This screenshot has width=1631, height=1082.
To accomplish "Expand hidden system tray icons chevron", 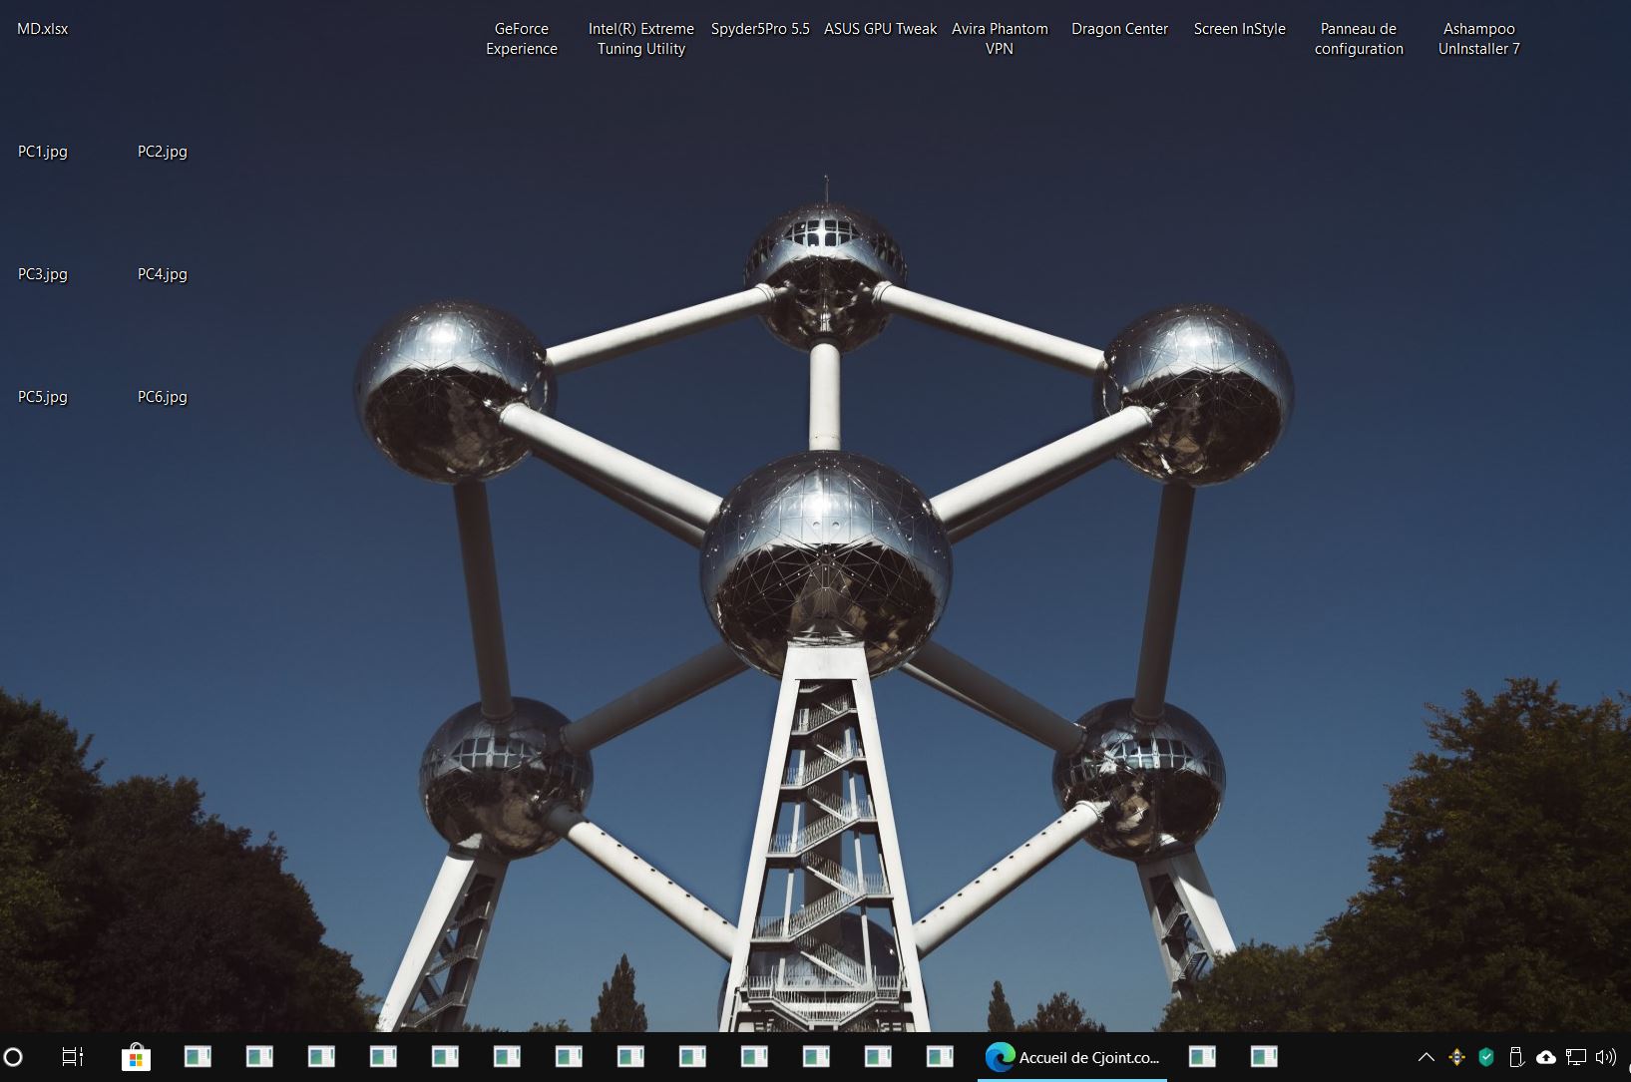I will [x=1427, y=1057].
